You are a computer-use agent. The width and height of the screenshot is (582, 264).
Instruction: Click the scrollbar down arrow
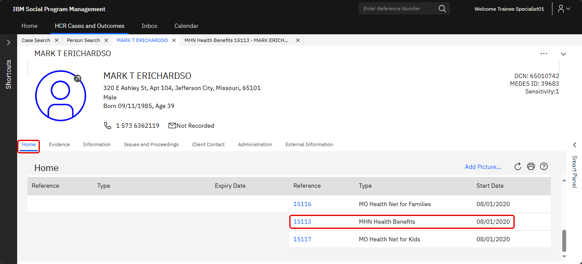(564, 256)
